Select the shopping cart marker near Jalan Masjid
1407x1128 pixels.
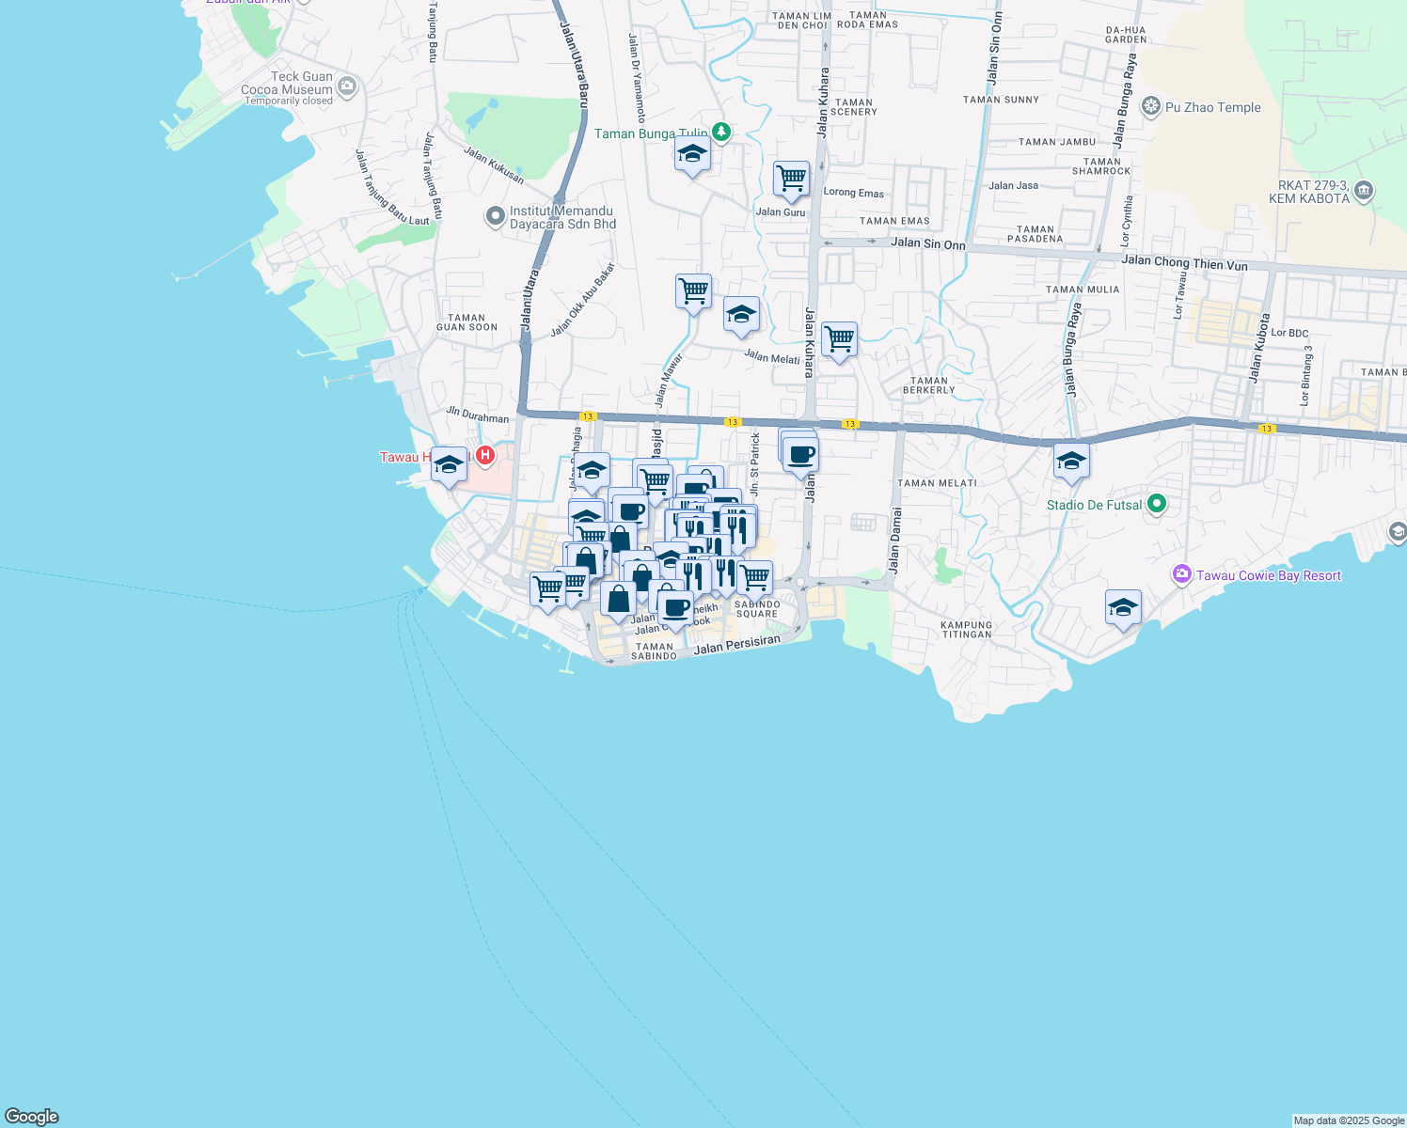pos(655,484)
